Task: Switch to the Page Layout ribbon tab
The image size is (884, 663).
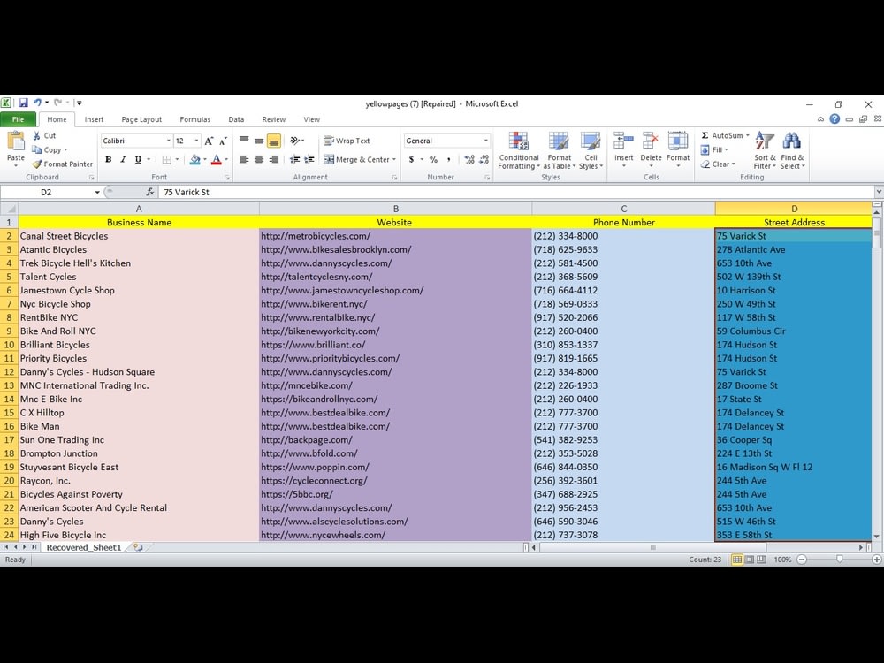Action: pyautogui.click(x=141, y=119)
